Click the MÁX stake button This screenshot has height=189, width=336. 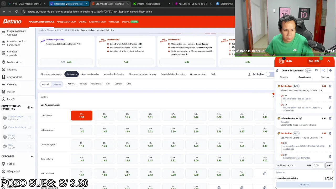(329, 165)
